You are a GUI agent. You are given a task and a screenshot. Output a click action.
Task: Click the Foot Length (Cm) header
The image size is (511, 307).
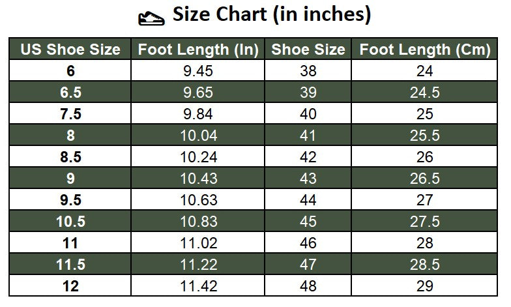tap(424, 50)
